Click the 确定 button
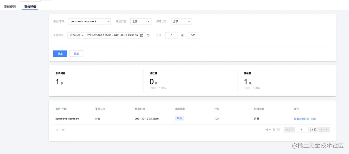Screen dimensions: 349x154 tap(60, 54)
